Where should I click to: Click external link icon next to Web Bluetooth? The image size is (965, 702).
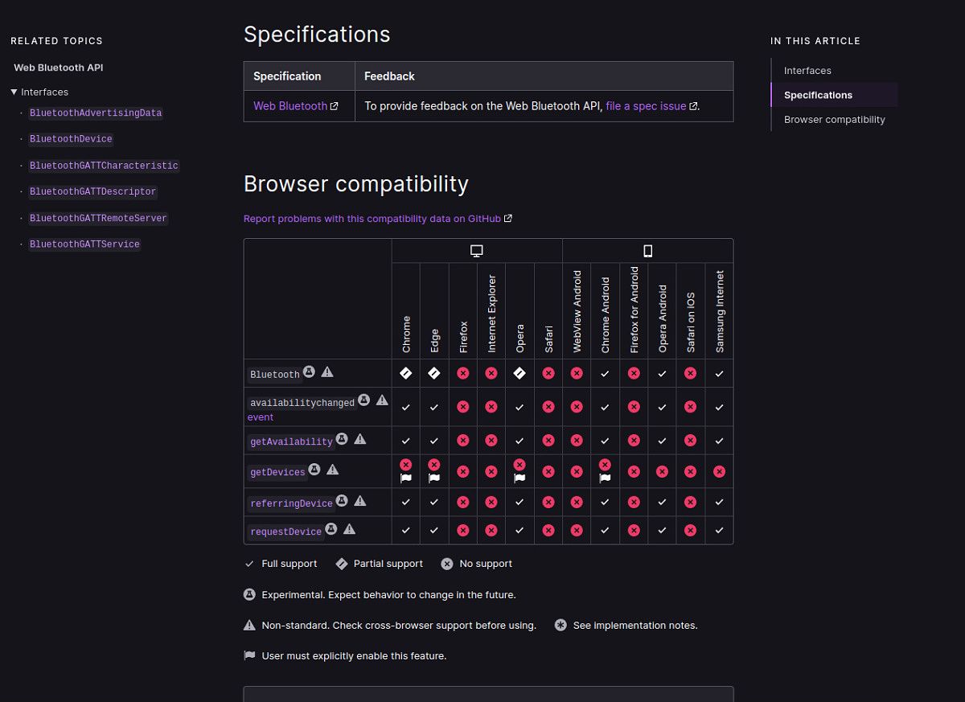tap(335, 106)
